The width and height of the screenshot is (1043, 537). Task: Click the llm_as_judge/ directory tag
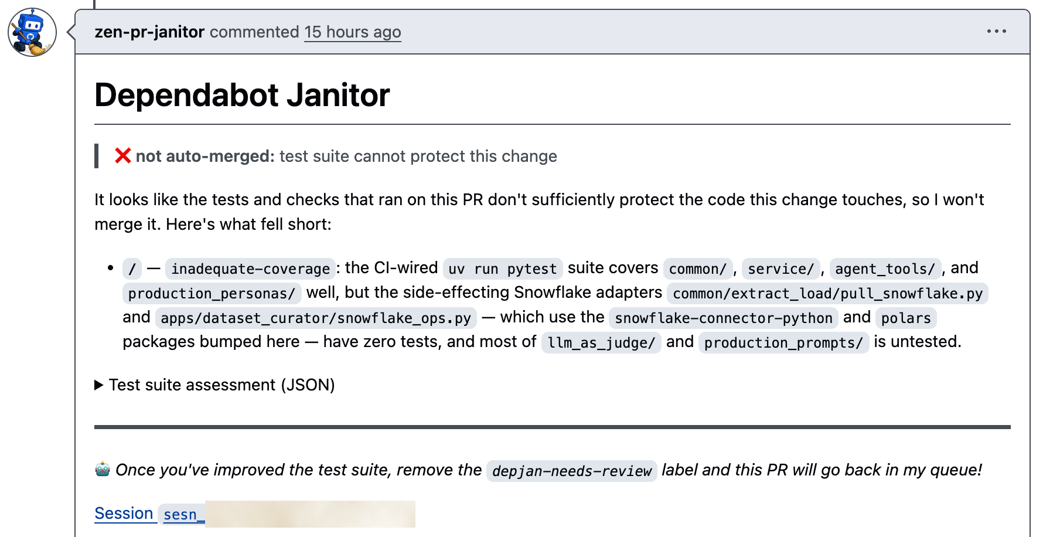point(601,342)
